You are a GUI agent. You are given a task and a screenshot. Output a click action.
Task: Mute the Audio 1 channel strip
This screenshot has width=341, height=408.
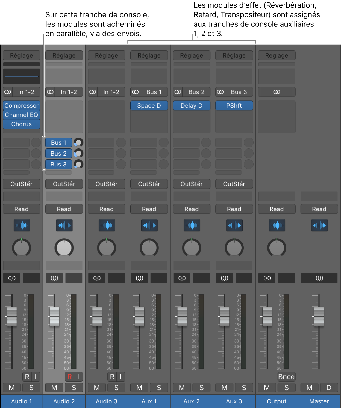(x=12, y=388)
